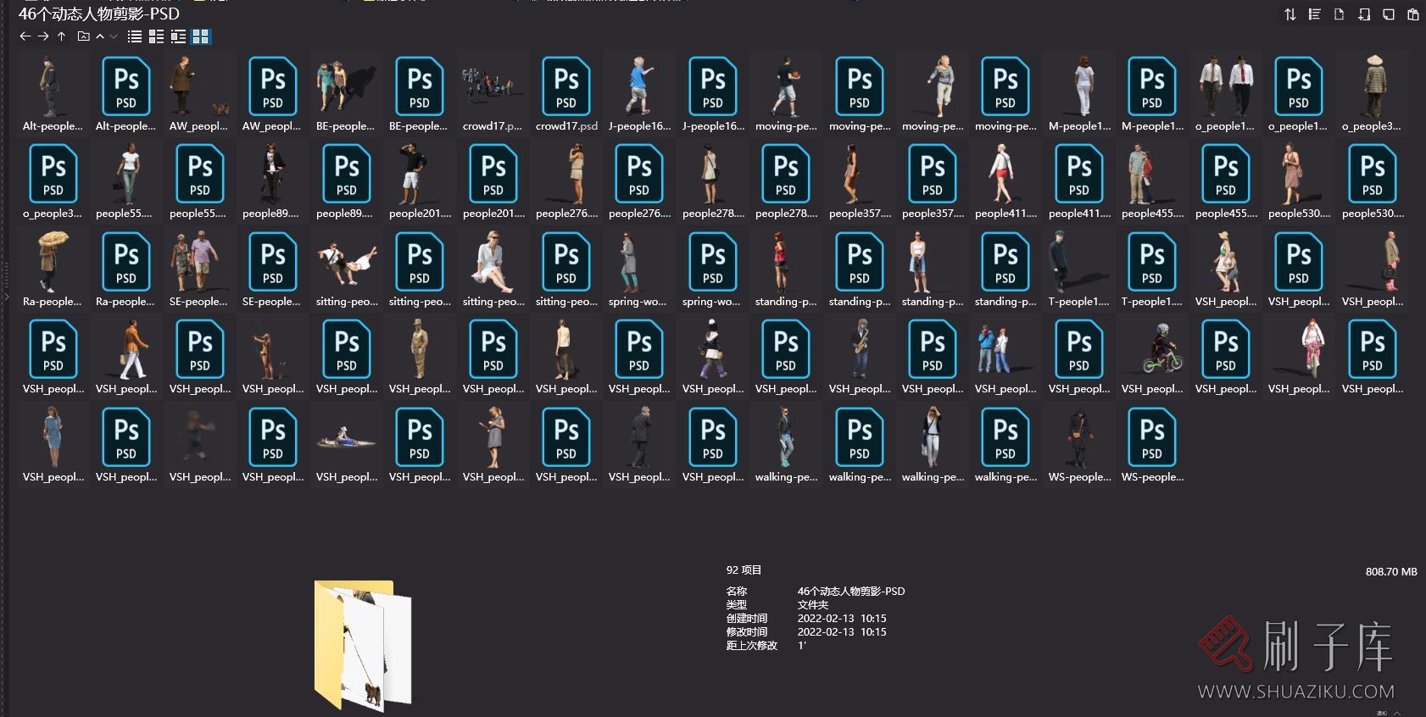The width and height of the screenshot is (1426, 717).
Task: Select the people357 PSD file icon
Action: (933, 174)
